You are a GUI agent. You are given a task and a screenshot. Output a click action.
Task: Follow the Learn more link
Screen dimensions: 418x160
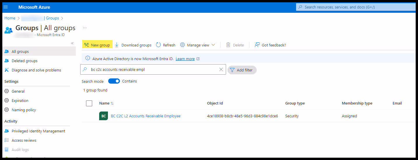pos(185,59)
